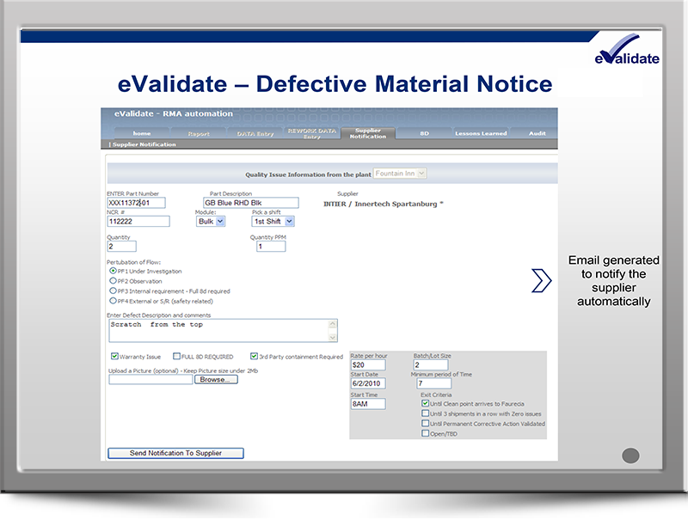Image resolution: width=688 pixels, height=526 pixels.
Task: Click the Part Description field
Action: pos(251,203)
